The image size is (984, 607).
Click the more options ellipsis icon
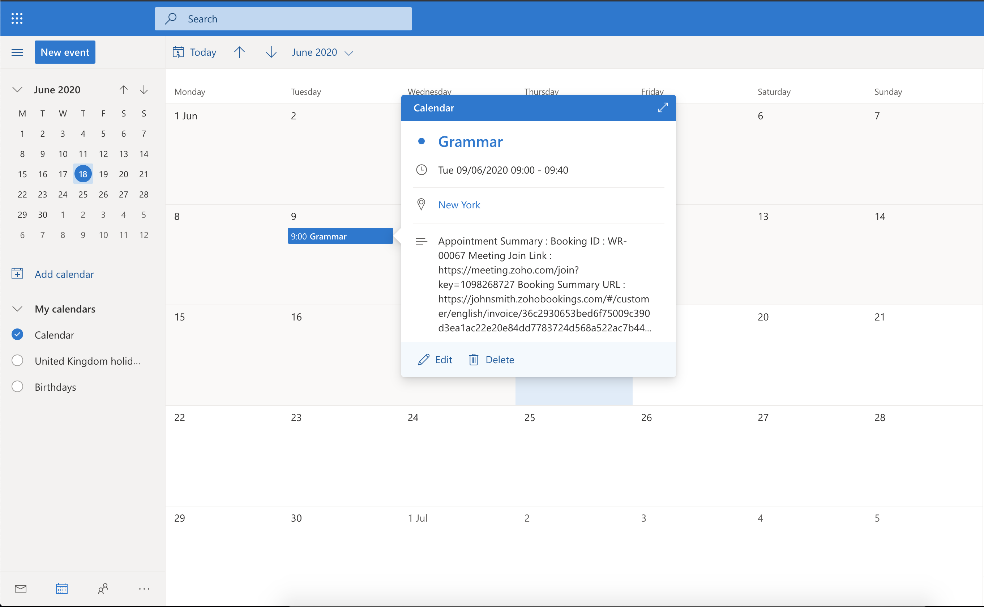click(144, 589)
